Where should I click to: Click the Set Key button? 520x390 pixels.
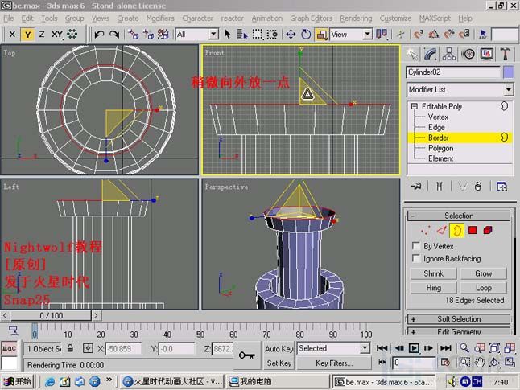coord(279,363)
